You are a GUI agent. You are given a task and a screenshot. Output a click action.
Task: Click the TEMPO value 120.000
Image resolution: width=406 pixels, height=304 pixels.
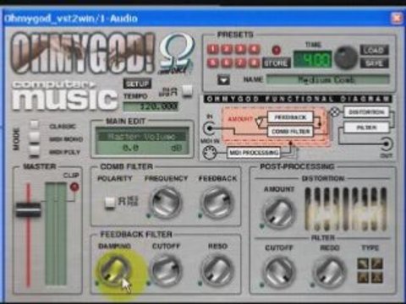(x=151, y=106)
